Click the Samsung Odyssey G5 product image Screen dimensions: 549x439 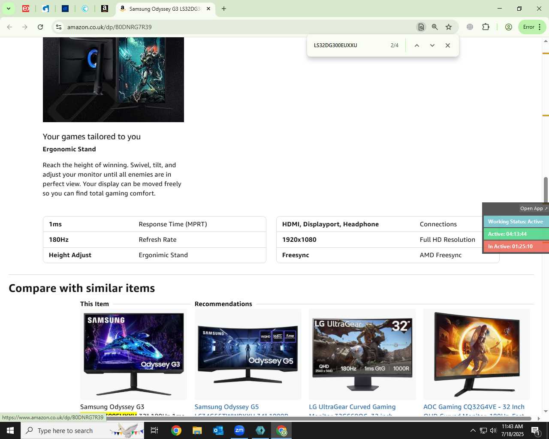click(x=248, y=354)
